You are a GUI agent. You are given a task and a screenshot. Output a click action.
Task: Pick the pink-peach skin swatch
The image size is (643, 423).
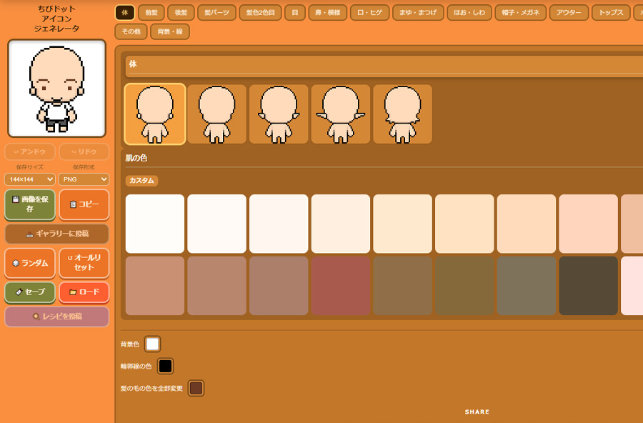(x=588, y=224)
